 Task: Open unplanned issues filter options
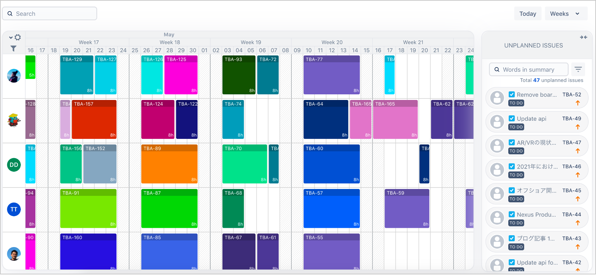(x=578, y=69)
